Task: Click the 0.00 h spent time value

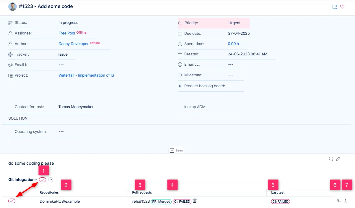Action: (233, 44)
